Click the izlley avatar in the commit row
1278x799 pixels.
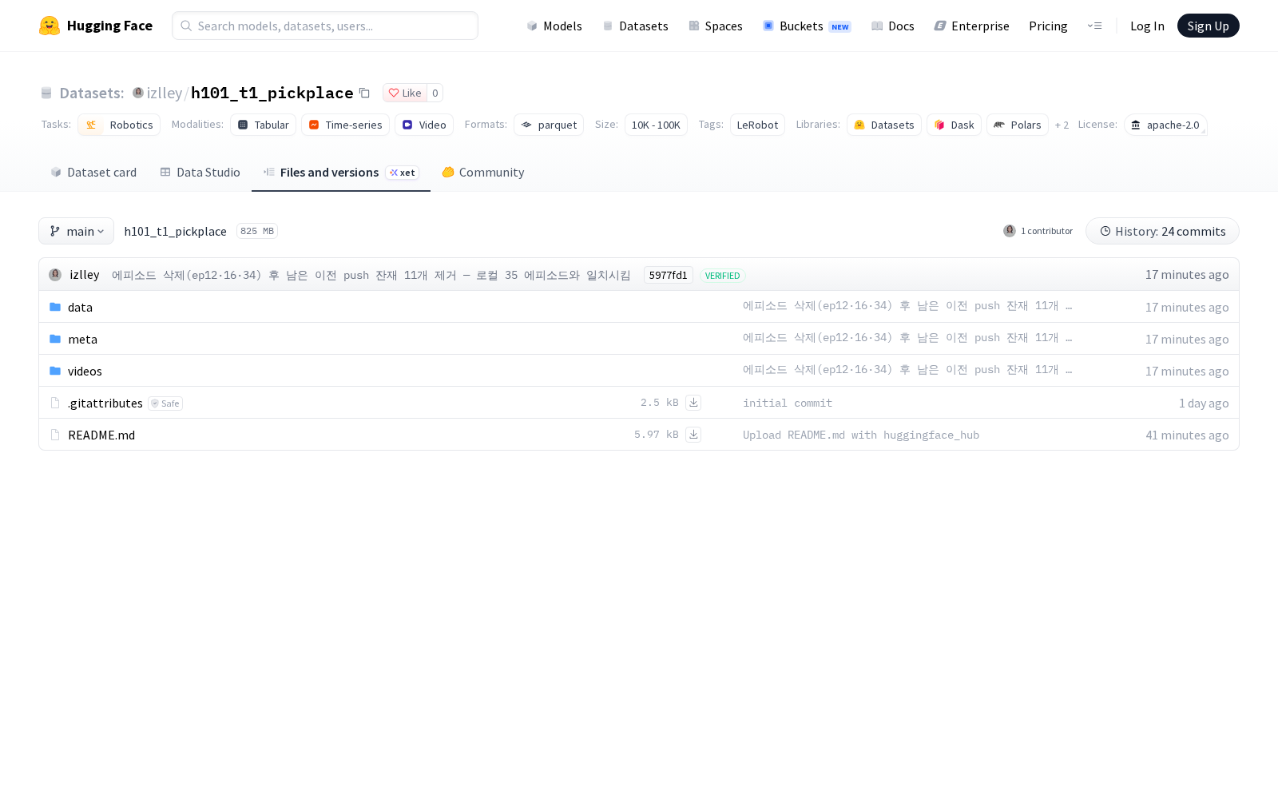(55, 275)
